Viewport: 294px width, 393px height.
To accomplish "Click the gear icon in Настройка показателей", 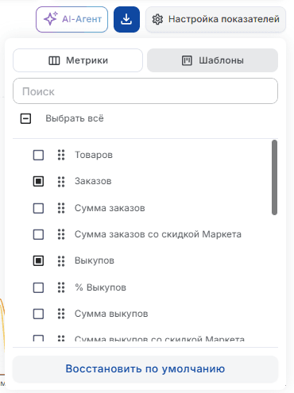I will click(157, 19).
